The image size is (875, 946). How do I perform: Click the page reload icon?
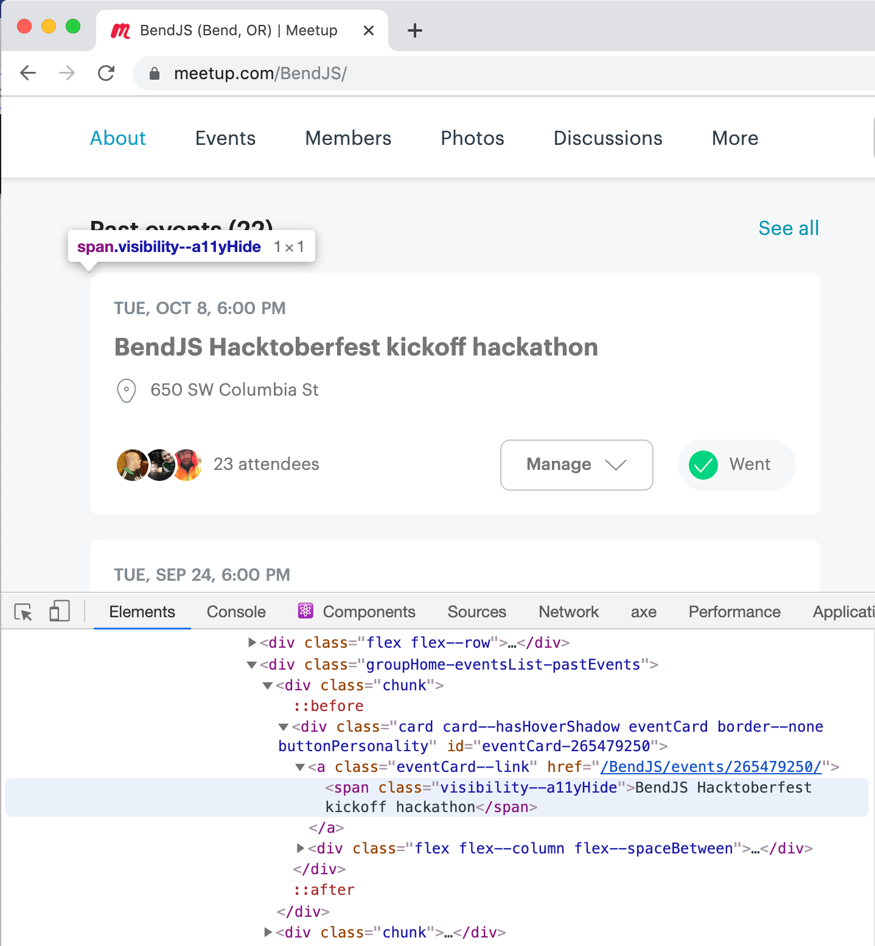coord(106,72)
